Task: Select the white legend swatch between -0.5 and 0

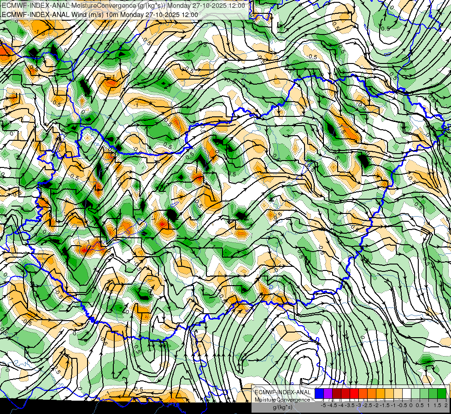Action: click(406, 393)
